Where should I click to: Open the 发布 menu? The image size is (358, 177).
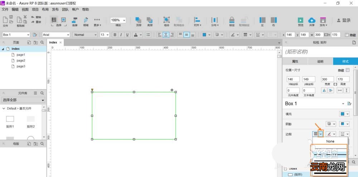click(x=55, y=9)
